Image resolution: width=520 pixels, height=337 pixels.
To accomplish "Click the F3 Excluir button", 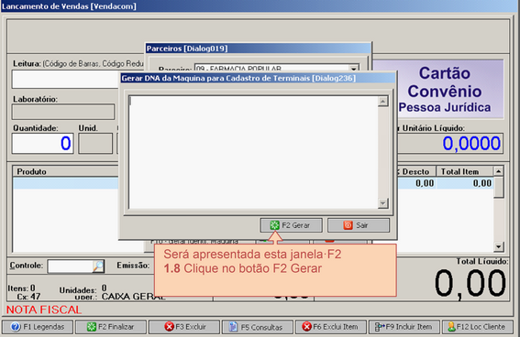I will [184, 327].
